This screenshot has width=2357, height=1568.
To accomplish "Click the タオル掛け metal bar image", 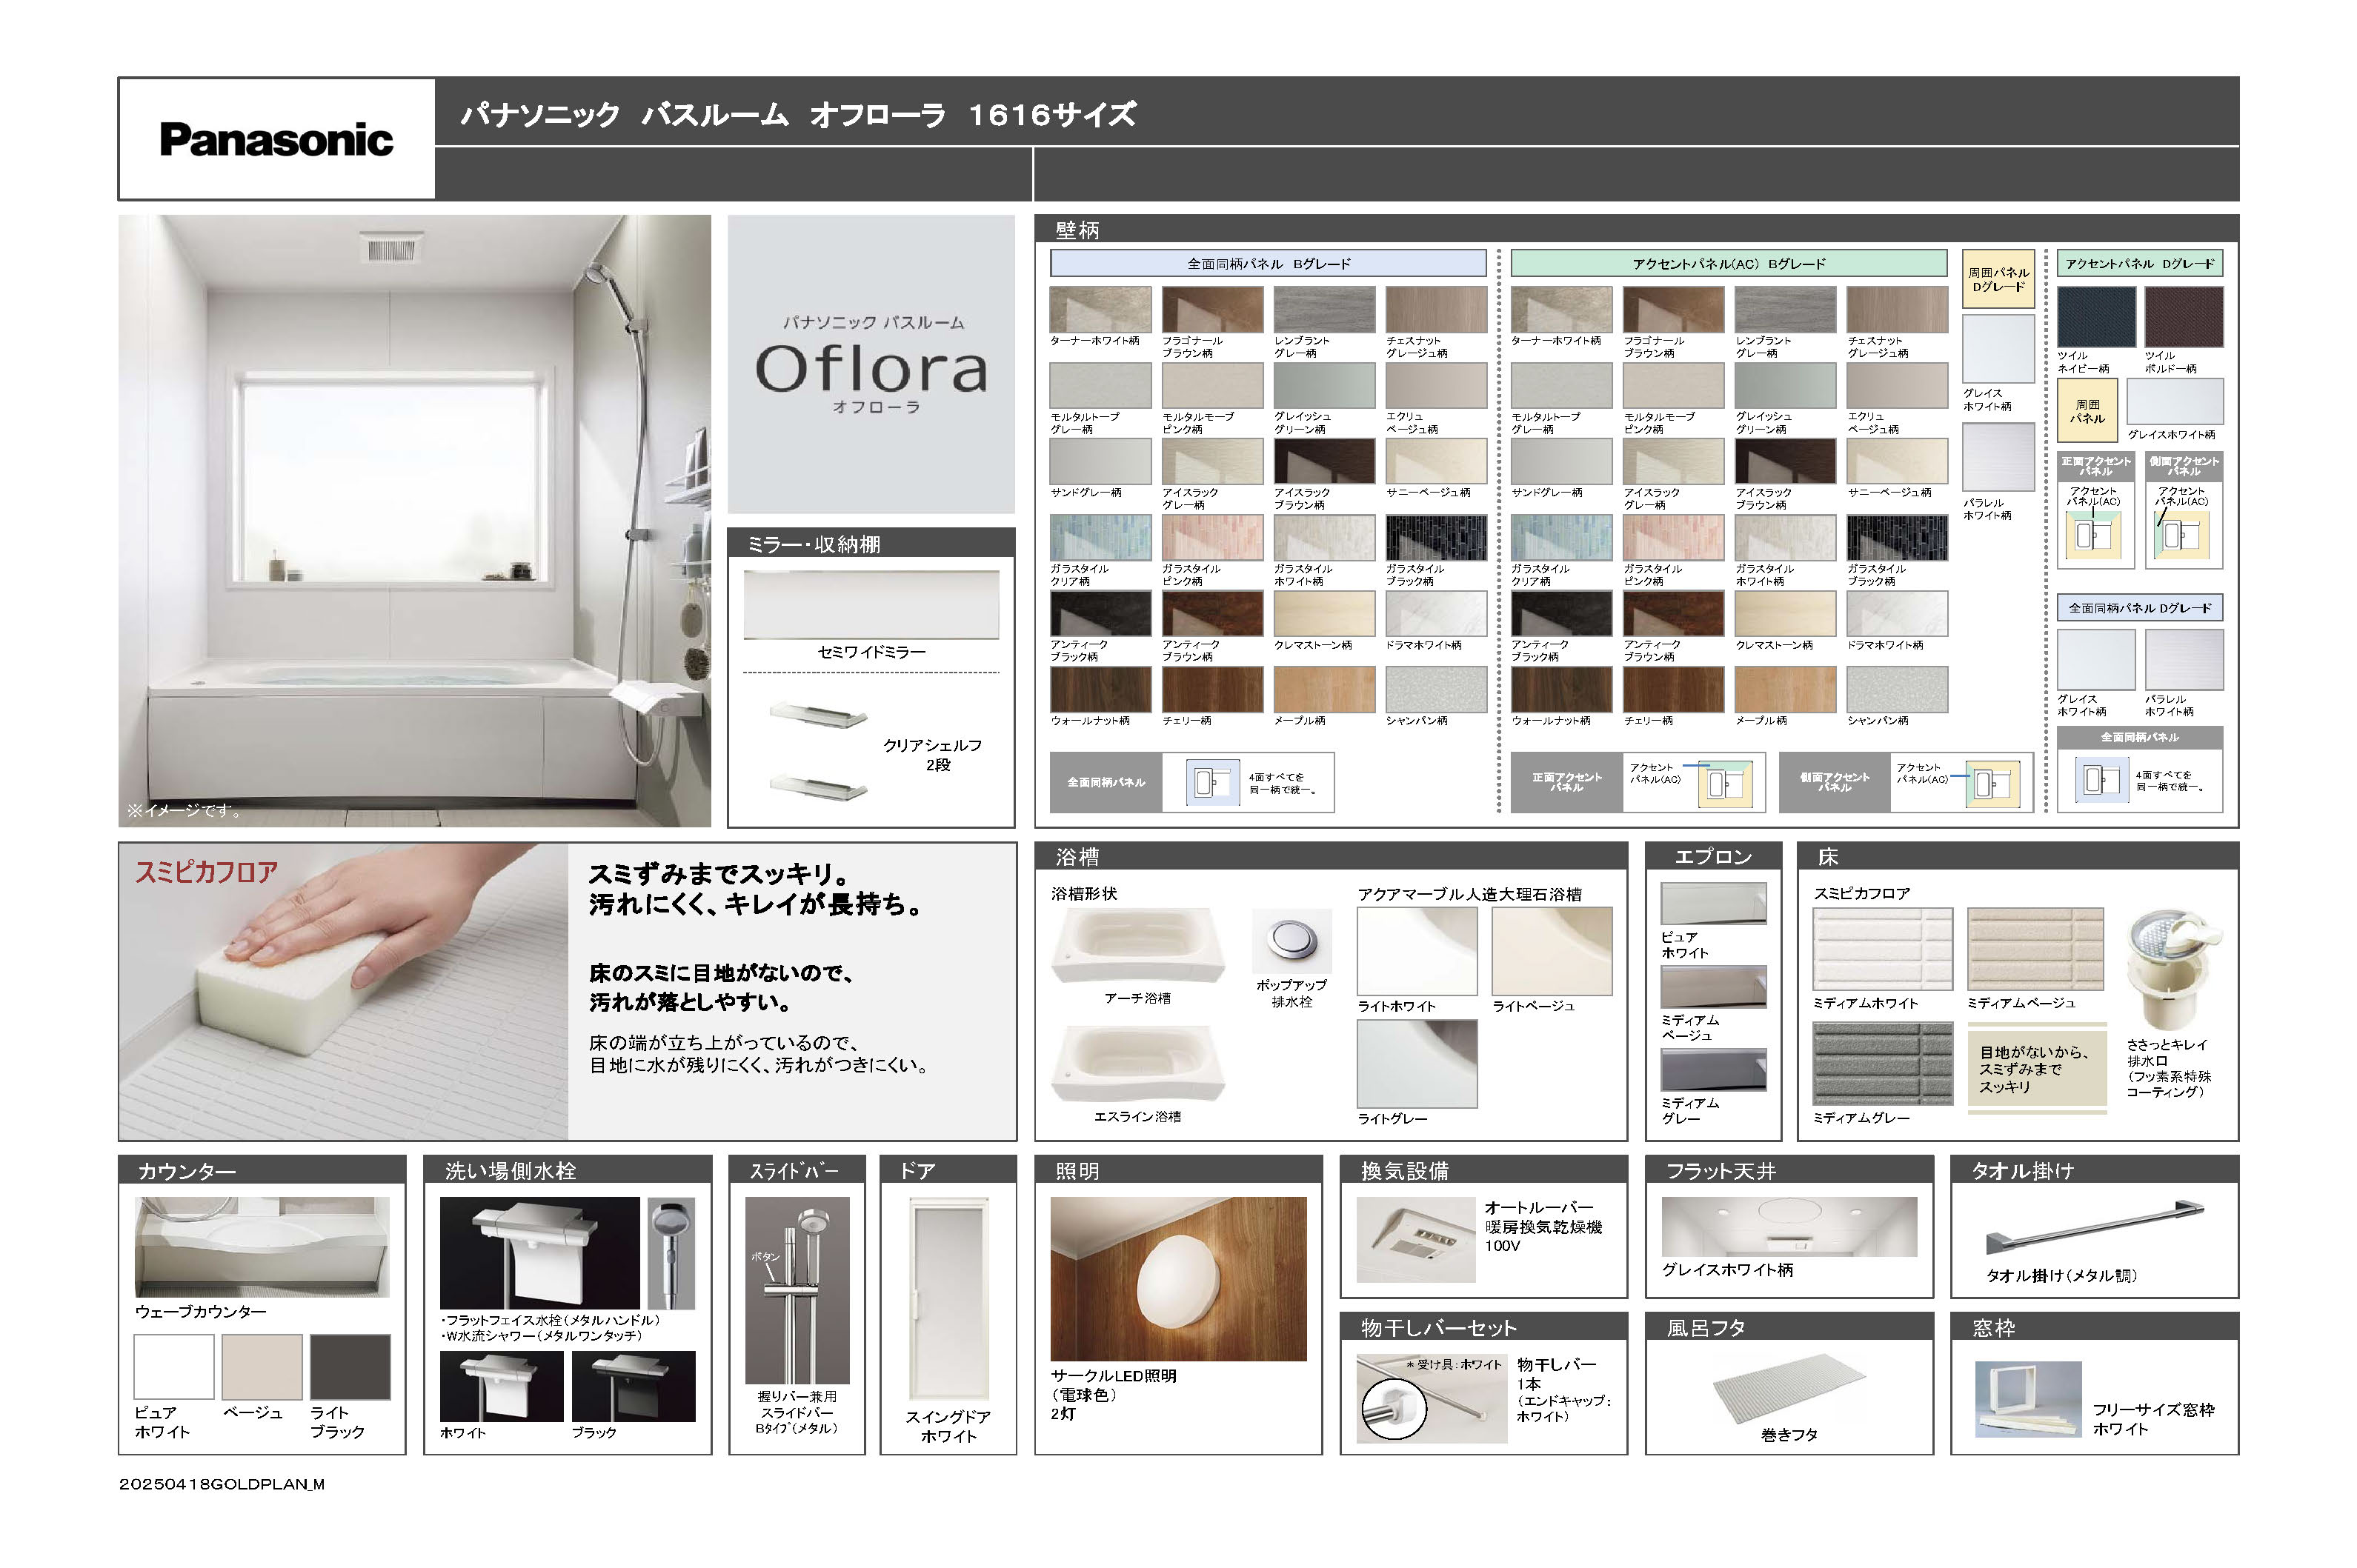I will (2095, 1227).
